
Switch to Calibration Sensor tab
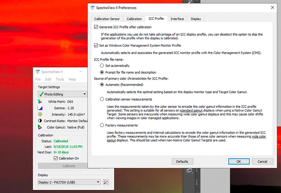tap(107, 19)
